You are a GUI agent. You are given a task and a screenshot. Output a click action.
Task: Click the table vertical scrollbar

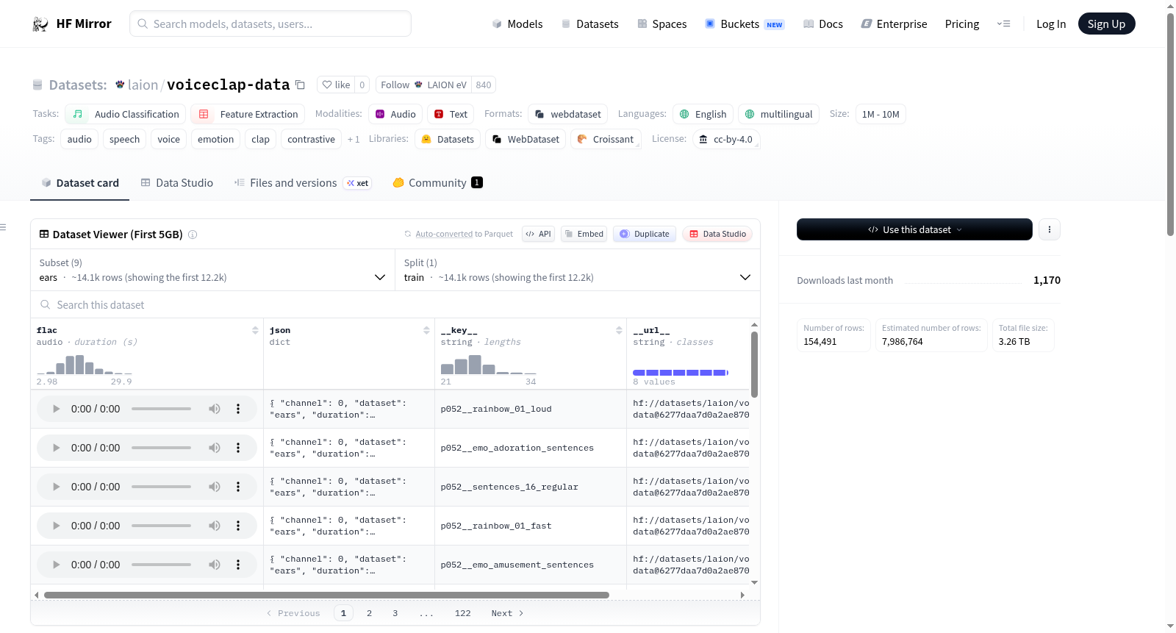click(x=754, y=364)
